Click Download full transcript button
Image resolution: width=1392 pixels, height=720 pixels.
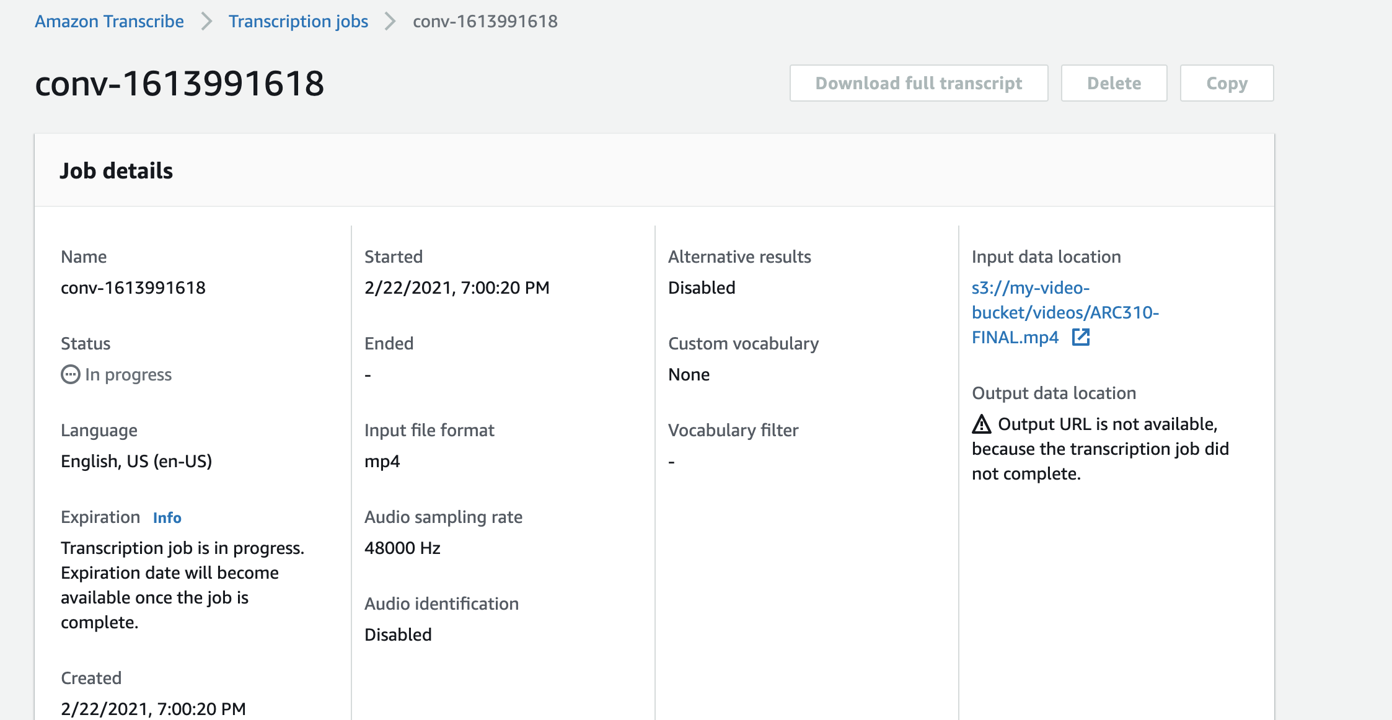(918, 83)
